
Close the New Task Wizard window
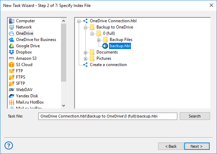(211, 5)
